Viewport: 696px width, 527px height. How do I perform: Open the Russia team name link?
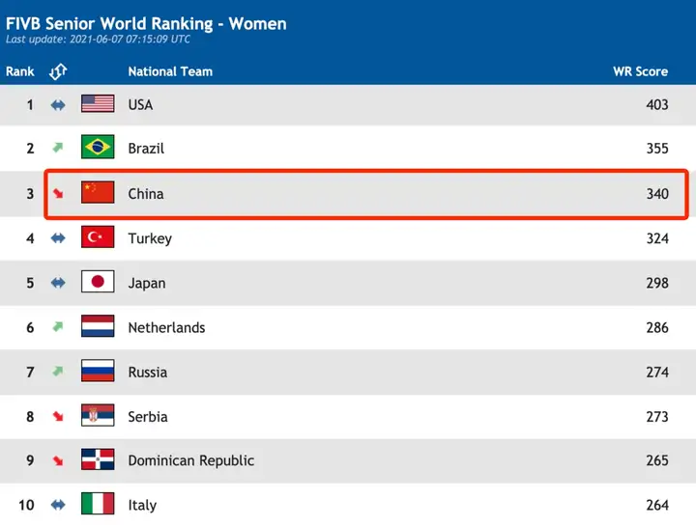tap(147, 373)
